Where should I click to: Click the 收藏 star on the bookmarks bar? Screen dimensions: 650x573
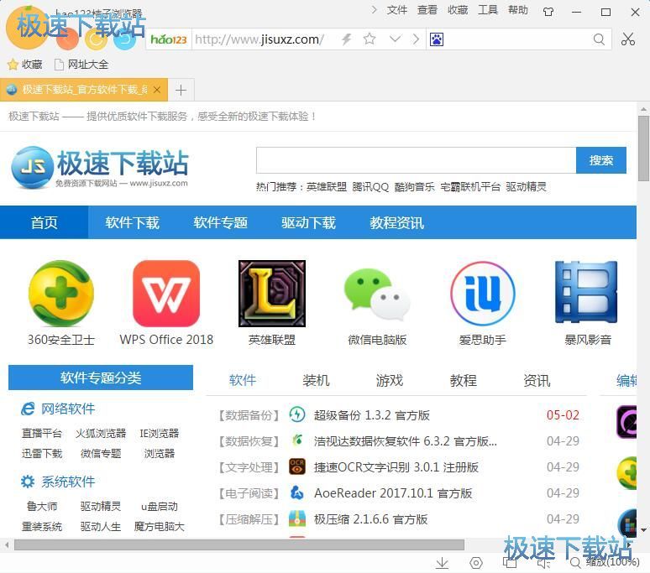pyautogui.click(x=25, y=65)
